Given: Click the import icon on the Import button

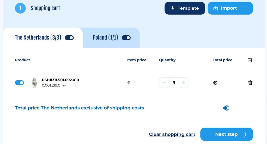Looking at the screenshot, I should point(216,8).
